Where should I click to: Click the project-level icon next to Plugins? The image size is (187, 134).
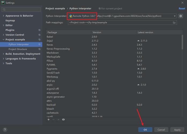(39, 30)
